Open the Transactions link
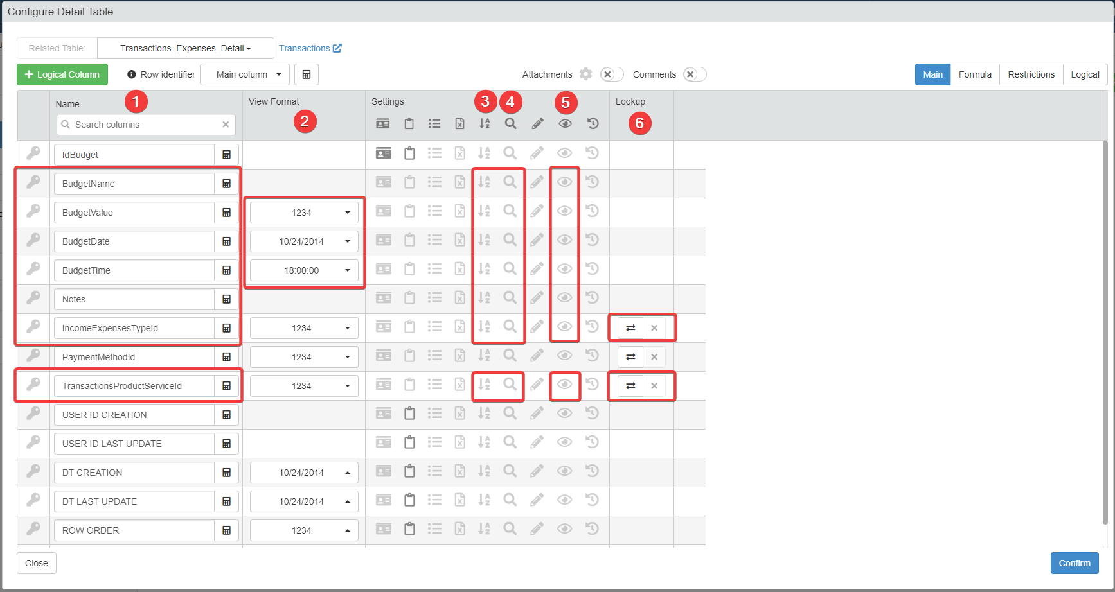The image size is (1115, 592). click(310, 48)
